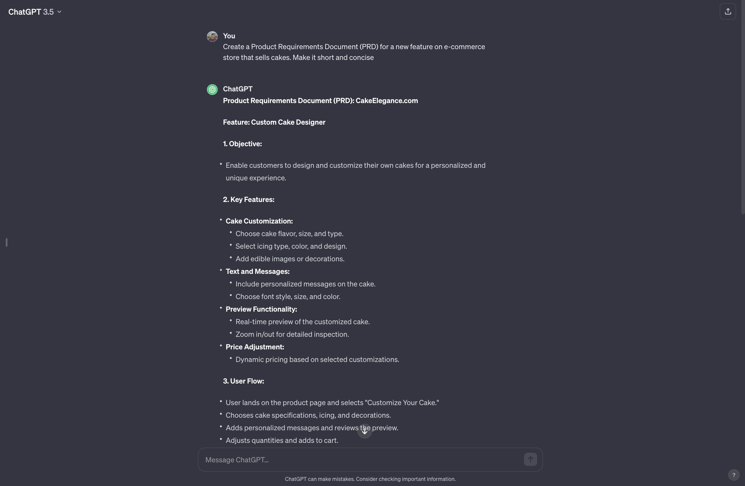Click the "2. Key Features:" heading
The image size is (745, 486).
point(248,199)
